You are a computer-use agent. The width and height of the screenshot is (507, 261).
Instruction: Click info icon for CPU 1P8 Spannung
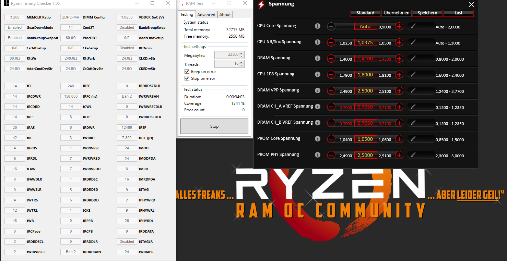click(318, 74)
